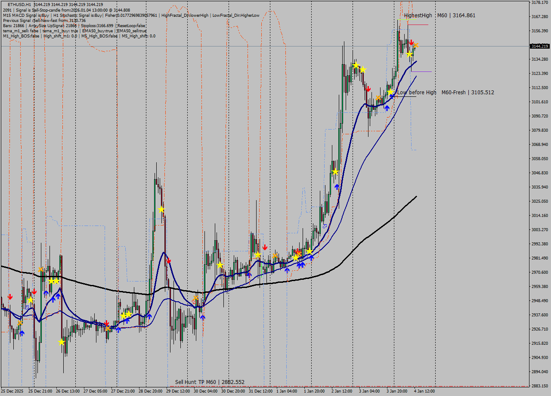Click the red sell arrow at the far left edge

click(9, 296)
